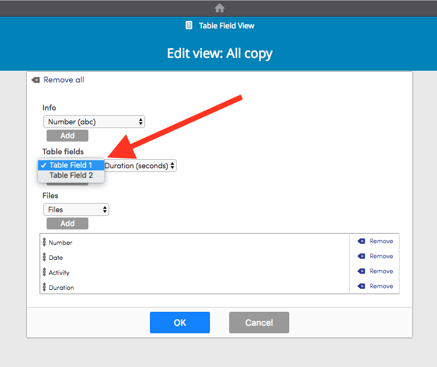Screen dimensions: 437x367
Task: Click the arrow icon inside Number's Remove button
Action: tap(361, 241)
